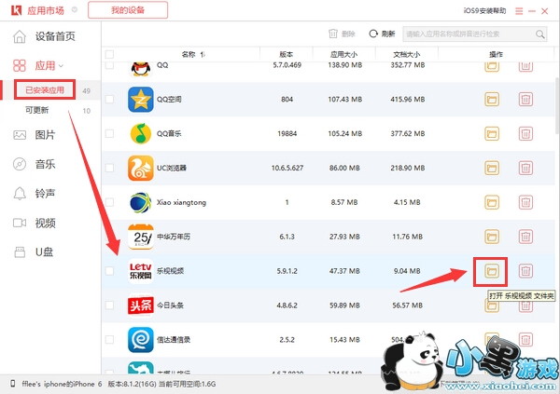The width and height of the screenshot is (560, 394).
Task: Delete the 乐视视频 app via trash icon
Action: click(x=525, y=271)
